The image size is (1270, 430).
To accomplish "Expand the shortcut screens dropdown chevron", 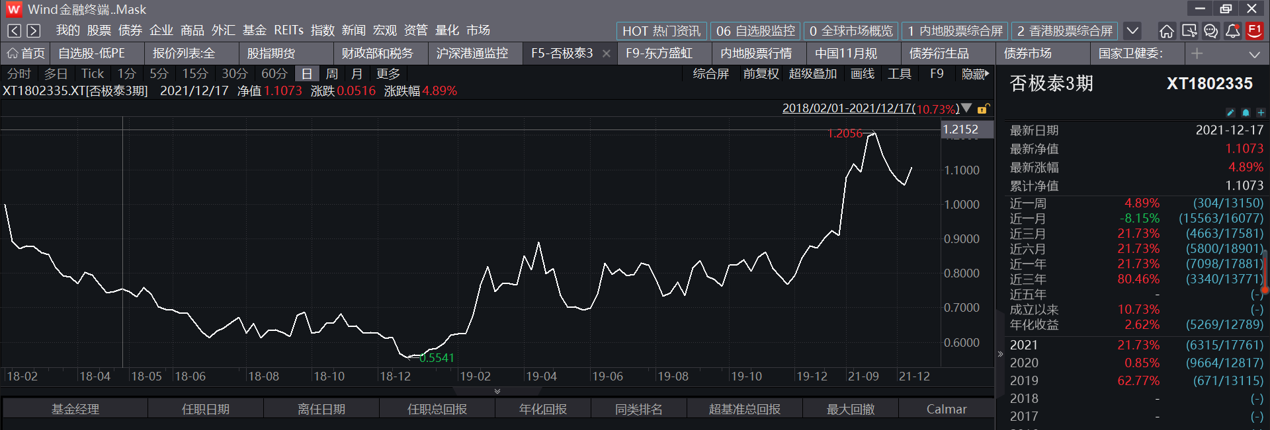I will coord(1132,31).
